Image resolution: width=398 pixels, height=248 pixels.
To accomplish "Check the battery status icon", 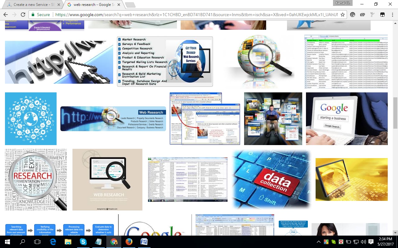I will coord(349,242).
